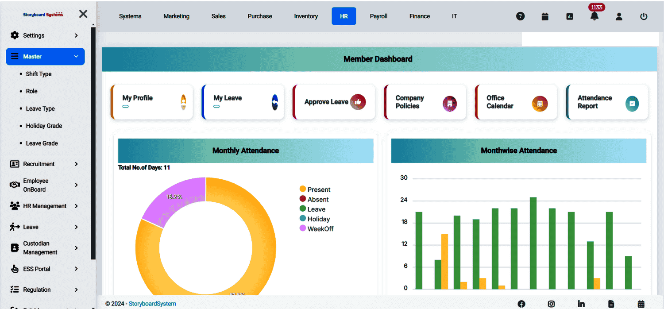
Task: Expand the Employee OnBoard section
Action: pyautogui.click(x=45, y=185)
